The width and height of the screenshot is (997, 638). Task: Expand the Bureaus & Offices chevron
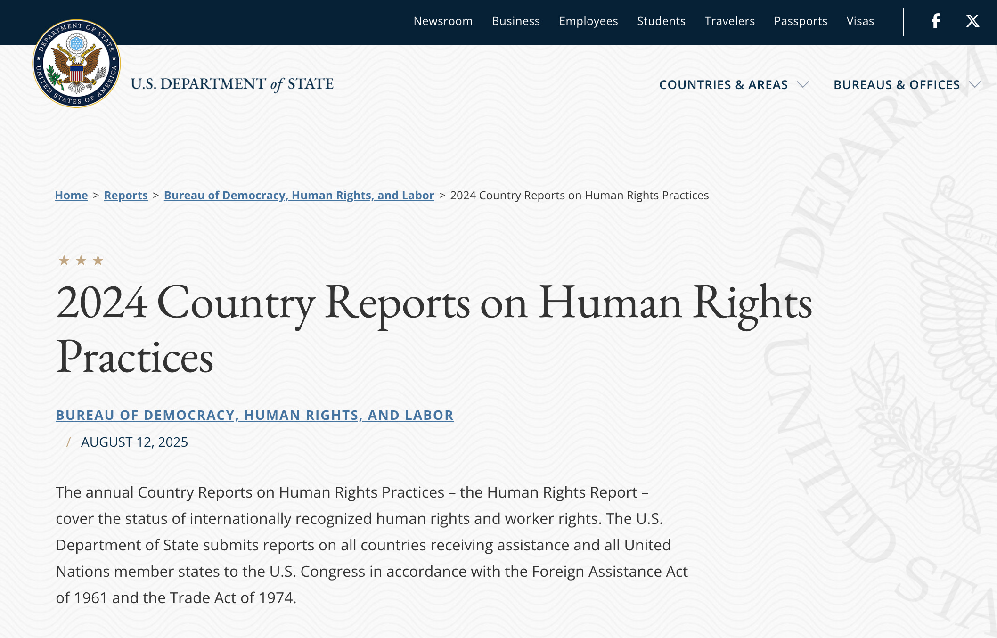coord(975,85)
